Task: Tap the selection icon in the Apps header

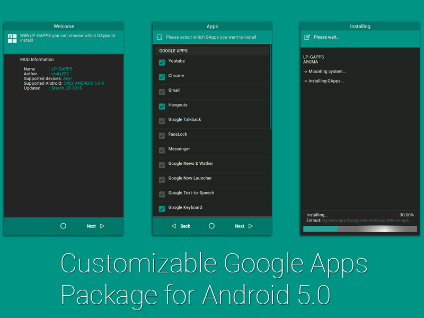Action: pos(159,38)
